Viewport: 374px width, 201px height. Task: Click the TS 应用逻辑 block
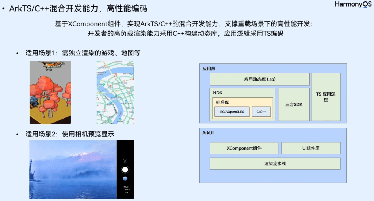(325, 97)
